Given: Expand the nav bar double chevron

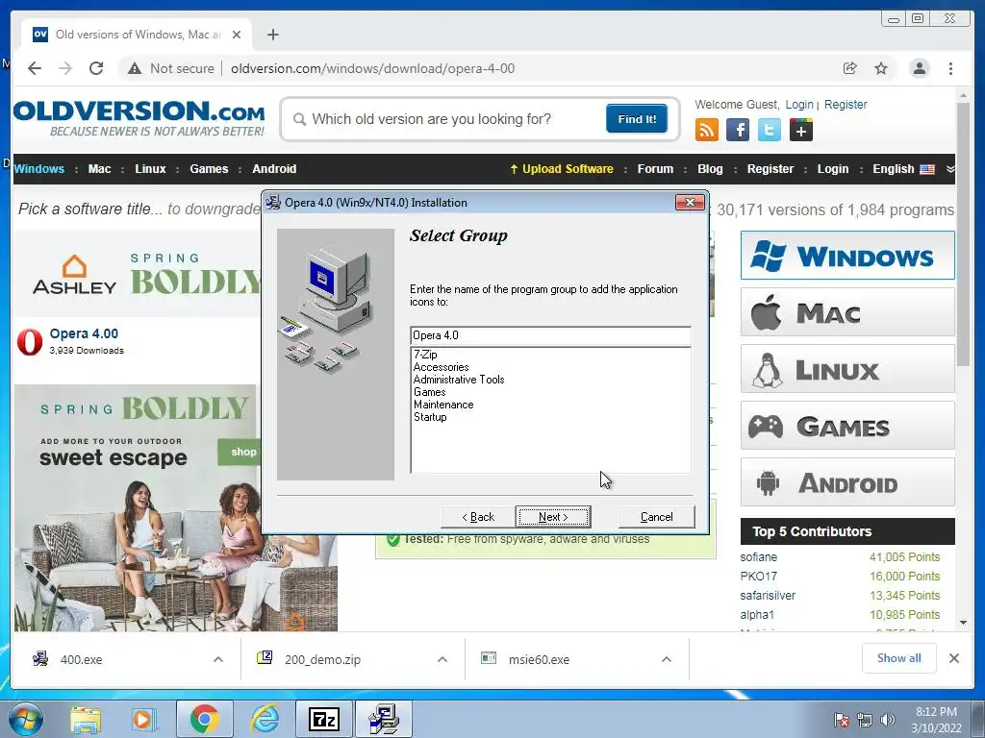Looking at the screenshot, I should (x=949, y=169).
